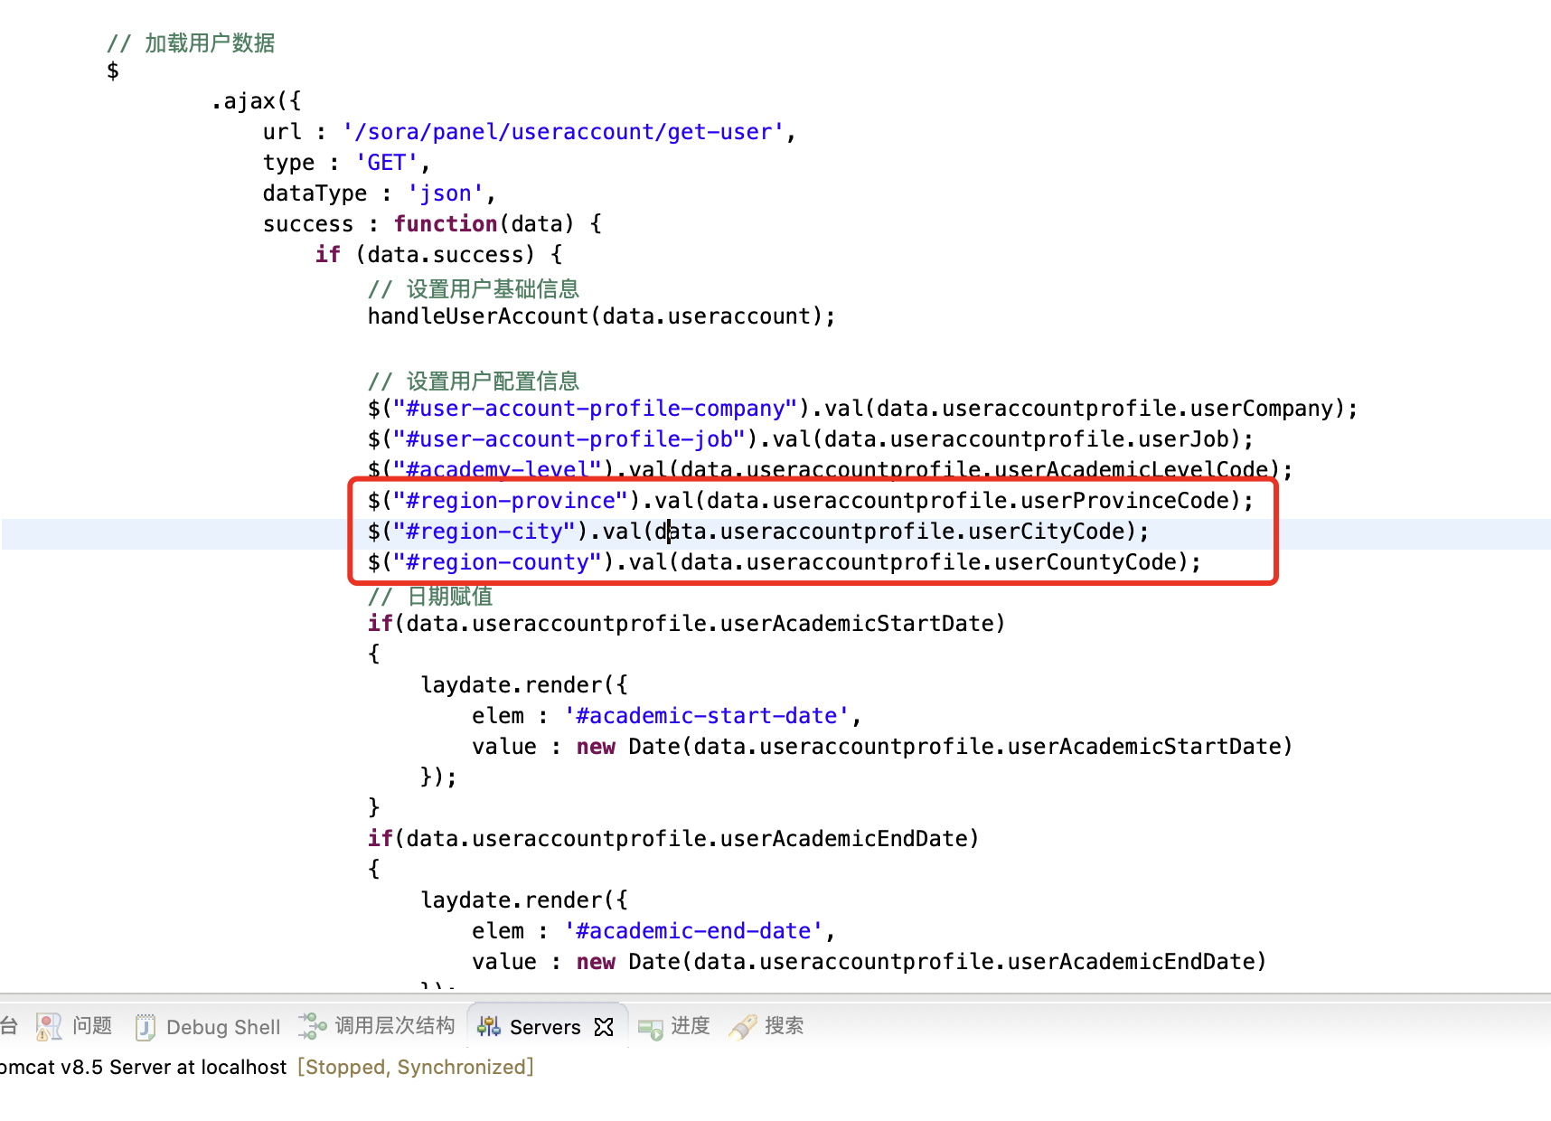Switch to the 问题 tab
Image resolution: width=1551 pixels, height=1121 pixels.
coord(93,1026)
